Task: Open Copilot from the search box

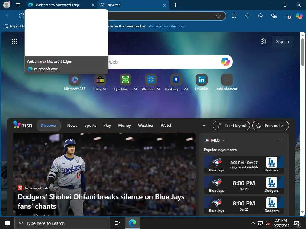Action: pyautogui.click(x=225, y=62)
